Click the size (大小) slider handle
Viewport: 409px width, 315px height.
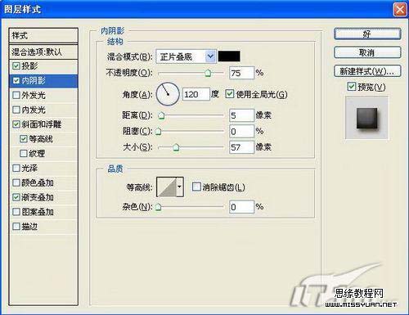coord(176,147)
